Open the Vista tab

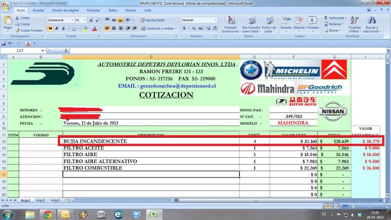[x=147, y=10]
